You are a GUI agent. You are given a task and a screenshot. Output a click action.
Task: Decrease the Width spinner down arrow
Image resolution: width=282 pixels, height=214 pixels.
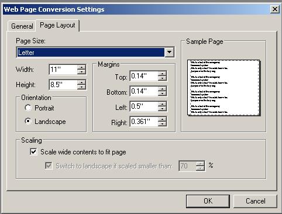click(x=81, y=72)
